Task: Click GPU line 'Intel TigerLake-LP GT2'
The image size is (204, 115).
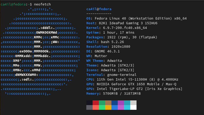Action: (120, 89)
